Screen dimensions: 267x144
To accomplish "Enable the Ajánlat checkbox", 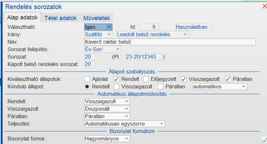I will point(87,79).
